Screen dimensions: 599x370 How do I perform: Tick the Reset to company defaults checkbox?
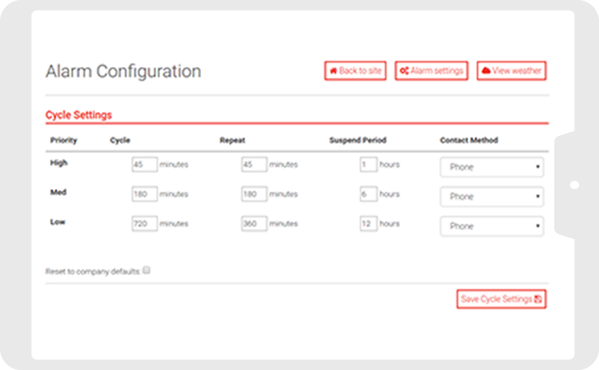click(x=146, y=271)
